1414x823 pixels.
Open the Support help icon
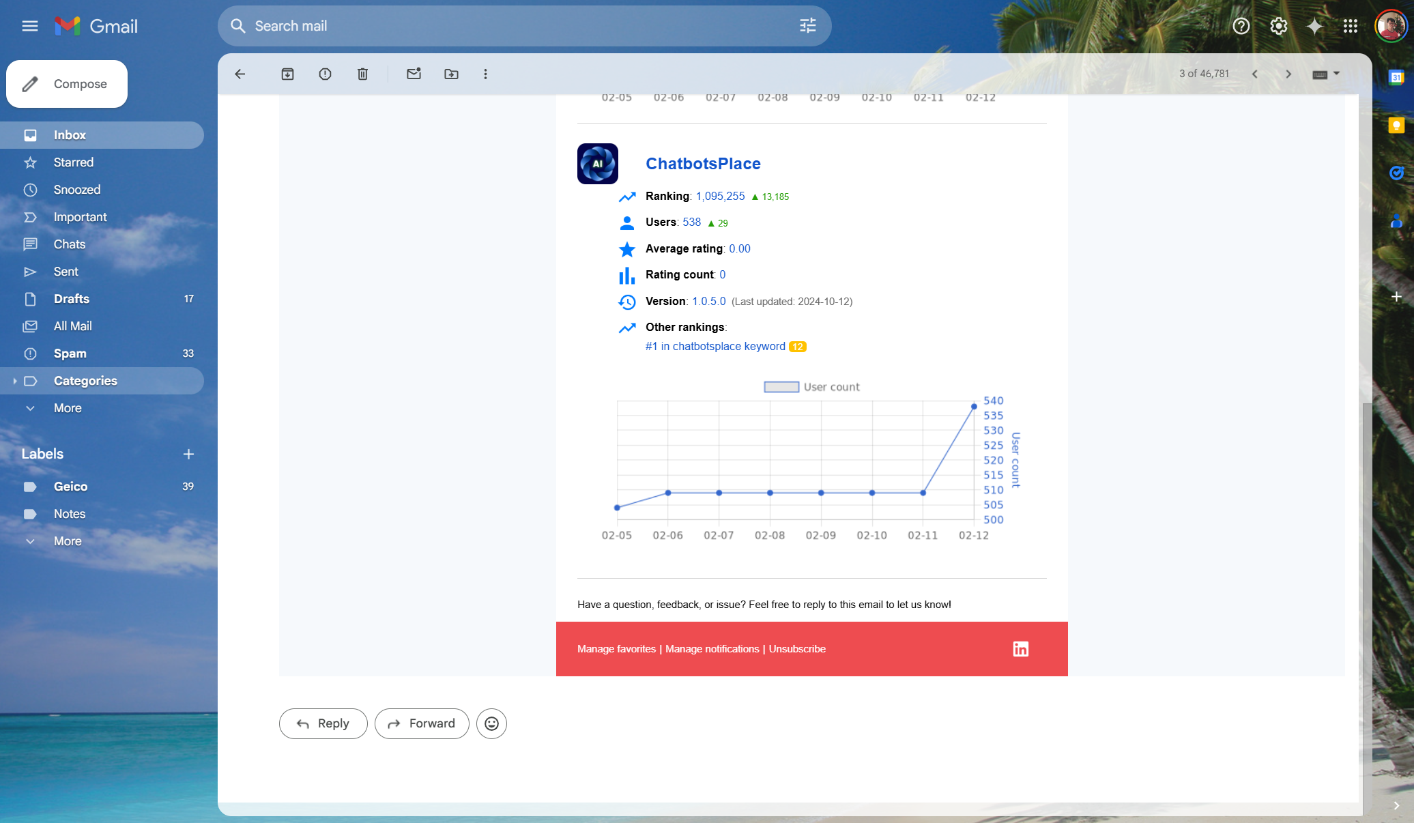point(1241,26)
